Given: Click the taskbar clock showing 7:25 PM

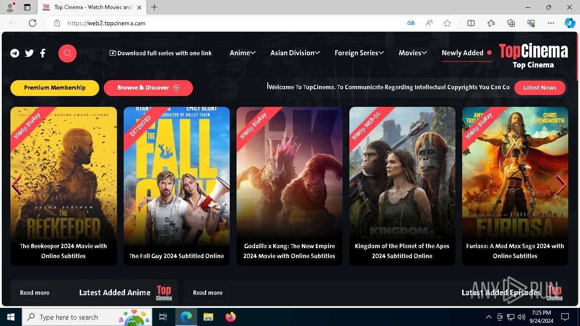Looking at the screenshot, I should click(541, 317).
